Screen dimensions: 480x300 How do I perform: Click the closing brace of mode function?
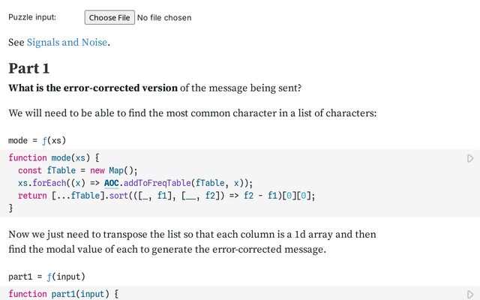10,209
